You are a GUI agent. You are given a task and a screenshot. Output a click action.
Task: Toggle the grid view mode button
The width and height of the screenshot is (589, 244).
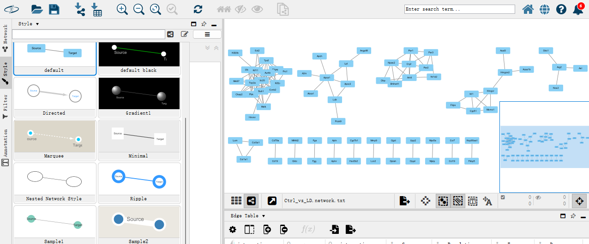pos(236,201)
